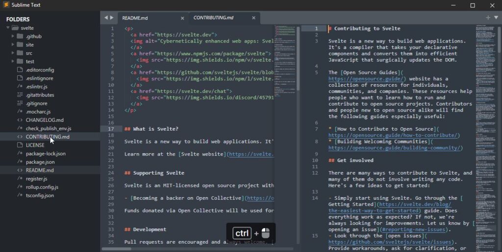The height and width of the screenshot is (252, 502).
Task: Click the .gitignore file icon
Action: pos(20,103)
